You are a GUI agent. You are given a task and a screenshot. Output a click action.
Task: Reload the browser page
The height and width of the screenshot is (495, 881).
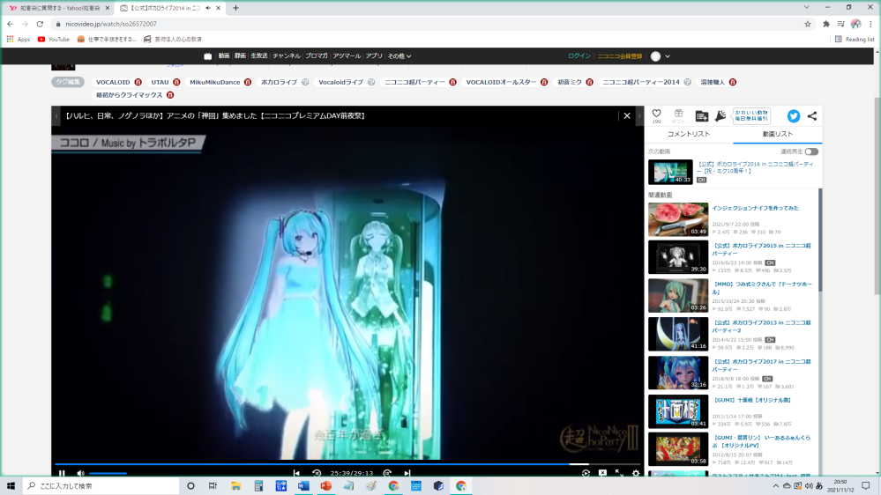[x=40, y=24]
